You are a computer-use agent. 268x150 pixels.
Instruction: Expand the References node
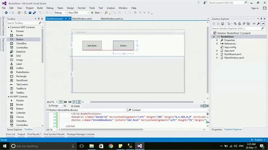(x=217, y=44)
